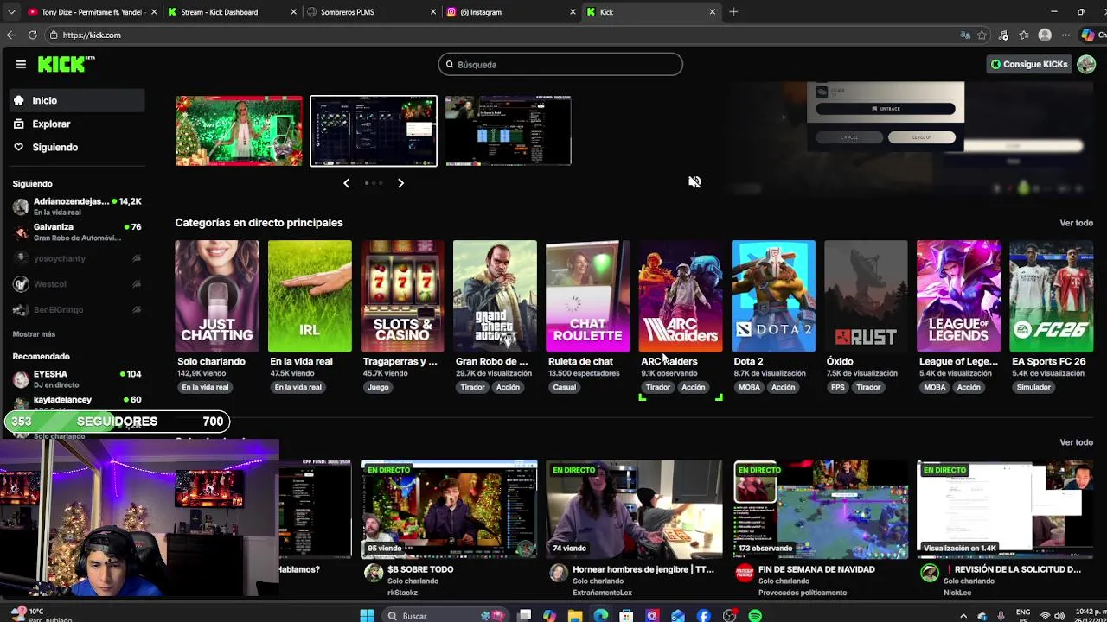This screenshot has height=622, width=1107.
Task: Open Westcol offline channel
Action: [x=78, y=284]
